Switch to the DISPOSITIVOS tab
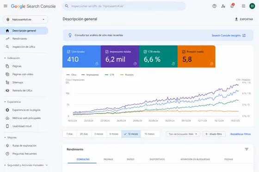 click(157, 159)
